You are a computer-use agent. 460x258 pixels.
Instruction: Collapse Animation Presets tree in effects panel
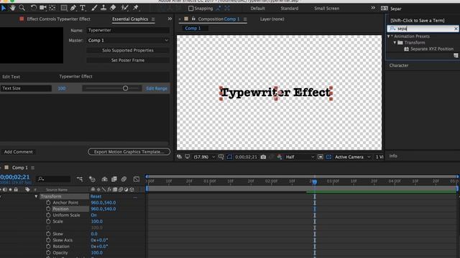click(x=389, y=37)
